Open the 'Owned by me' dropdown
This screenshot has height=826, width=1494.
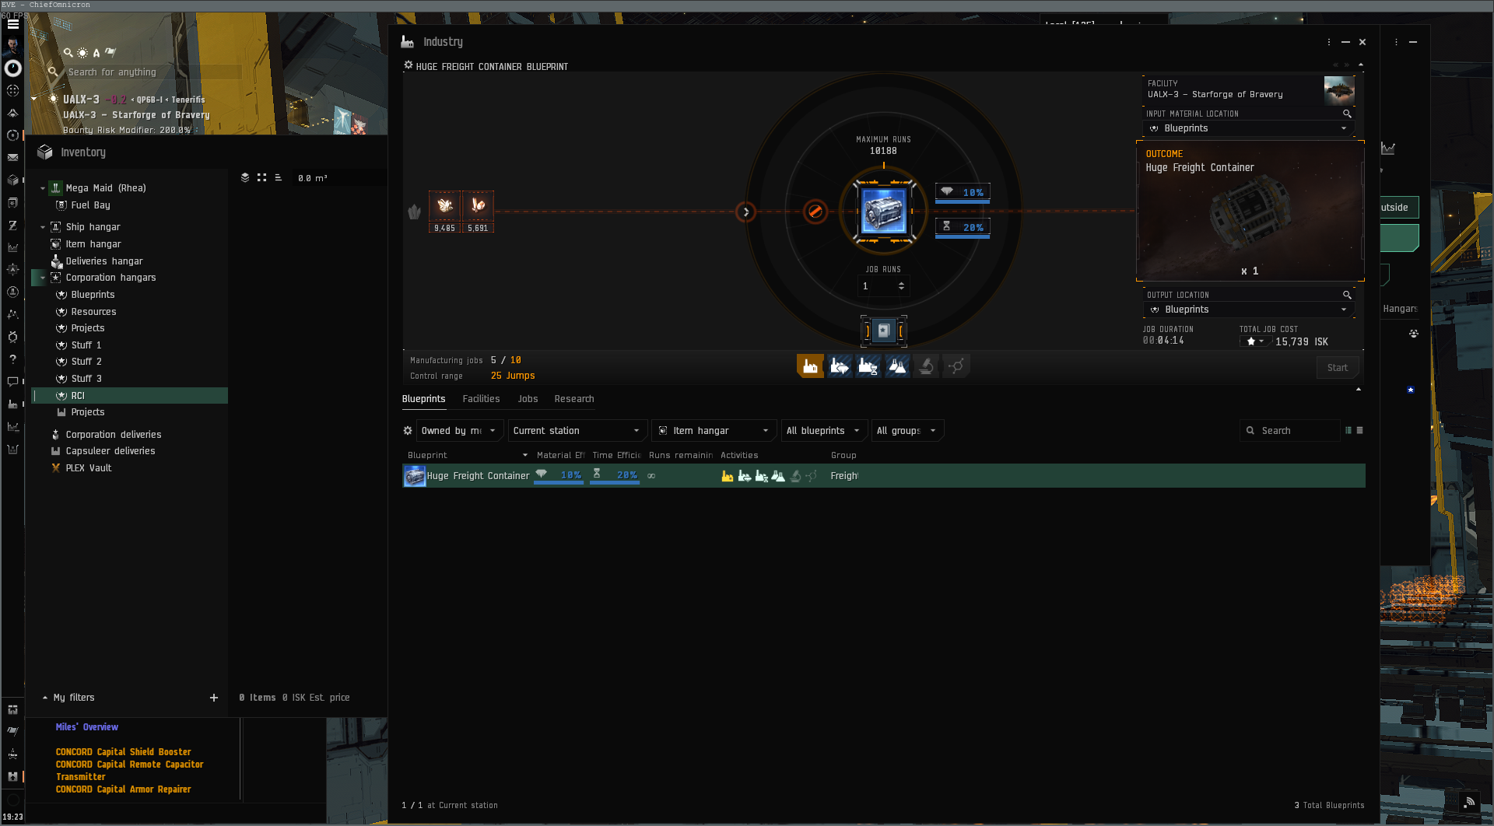459,431
